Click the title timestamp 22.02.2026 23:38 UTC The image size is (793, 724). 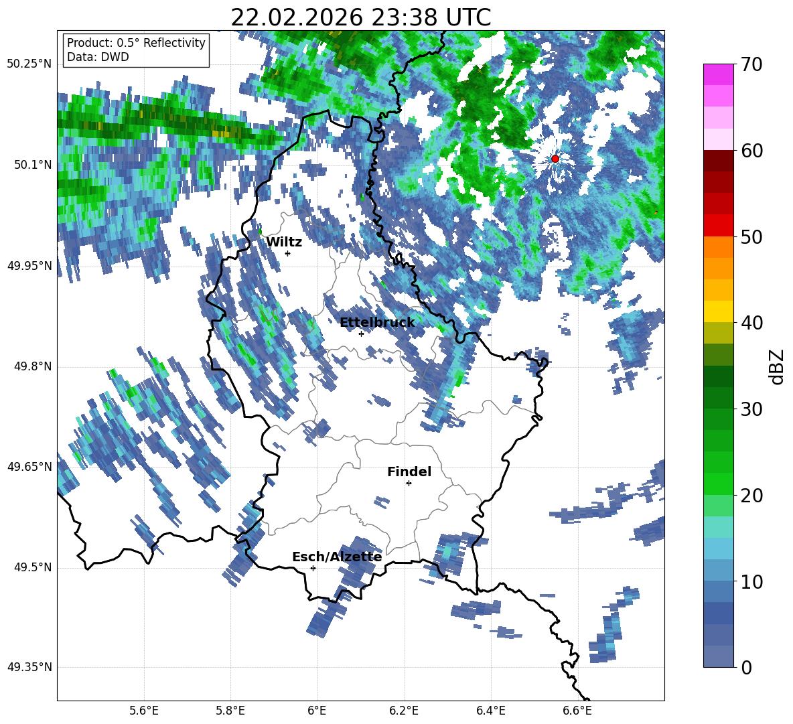(x=360, y=17)
